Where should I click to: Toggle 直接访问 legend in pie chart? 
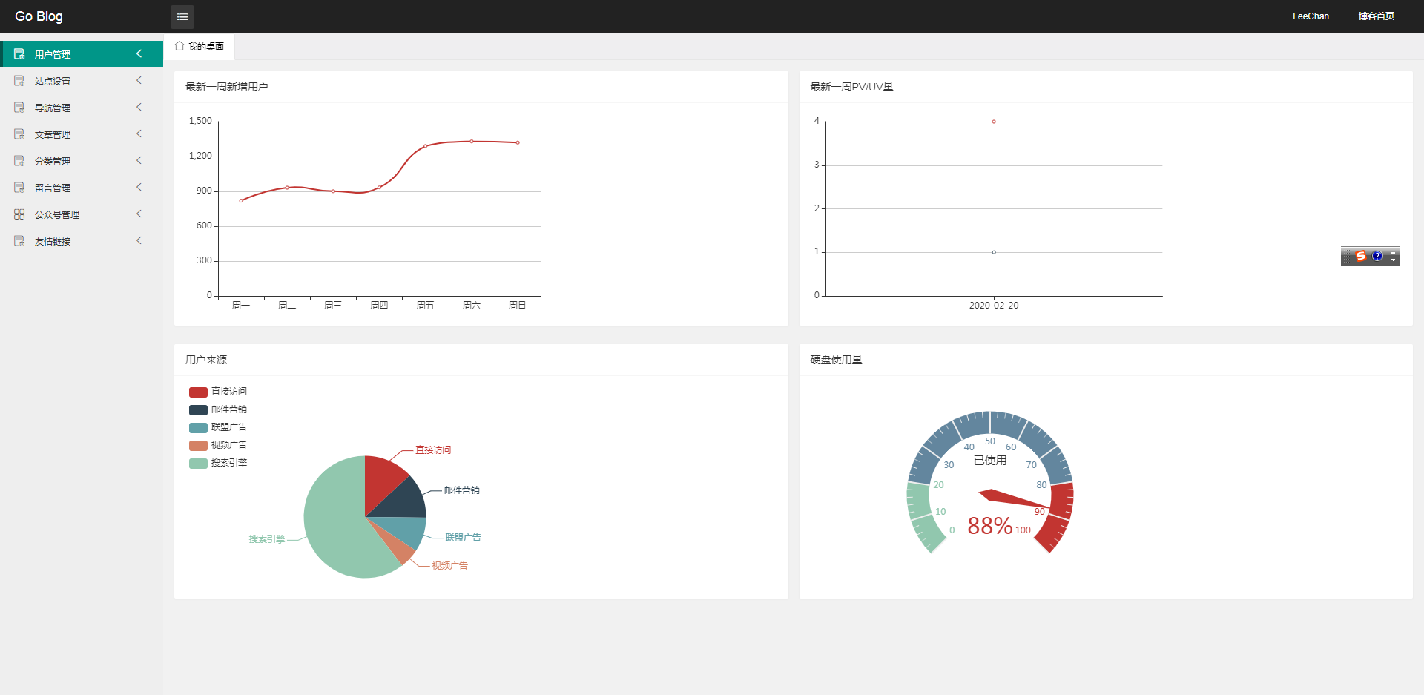pyautogui.click(x=218, y=392)
